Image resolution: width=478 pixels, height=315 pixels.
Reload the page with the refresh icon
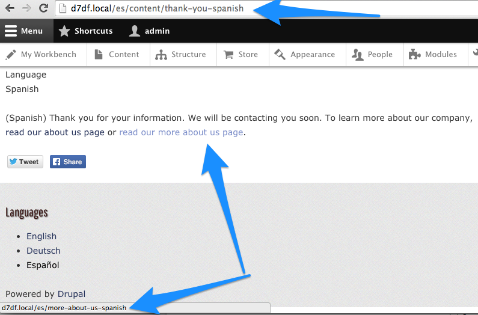pos(44,8)
